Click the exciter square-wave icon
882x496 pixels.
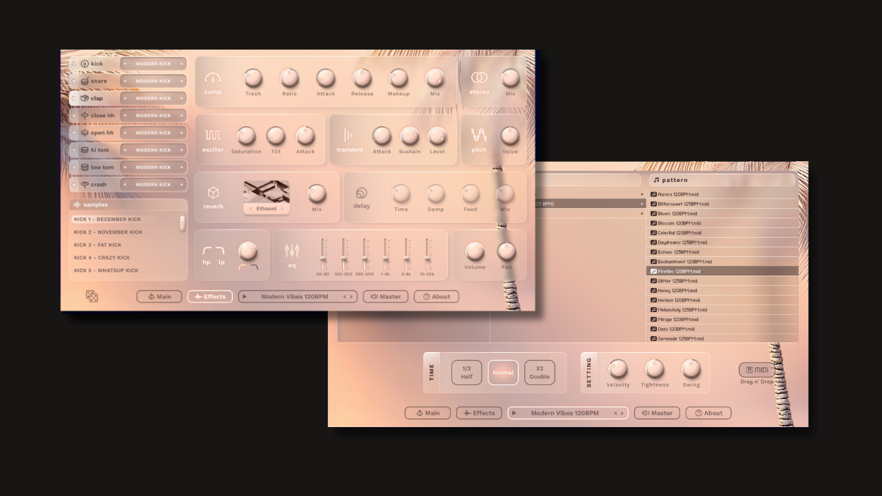[x=213, y=135]
